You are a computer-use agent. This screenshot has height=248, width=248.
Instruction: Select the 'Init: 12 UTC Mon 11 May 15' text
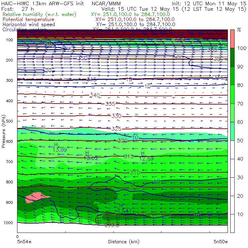[209, 4]
